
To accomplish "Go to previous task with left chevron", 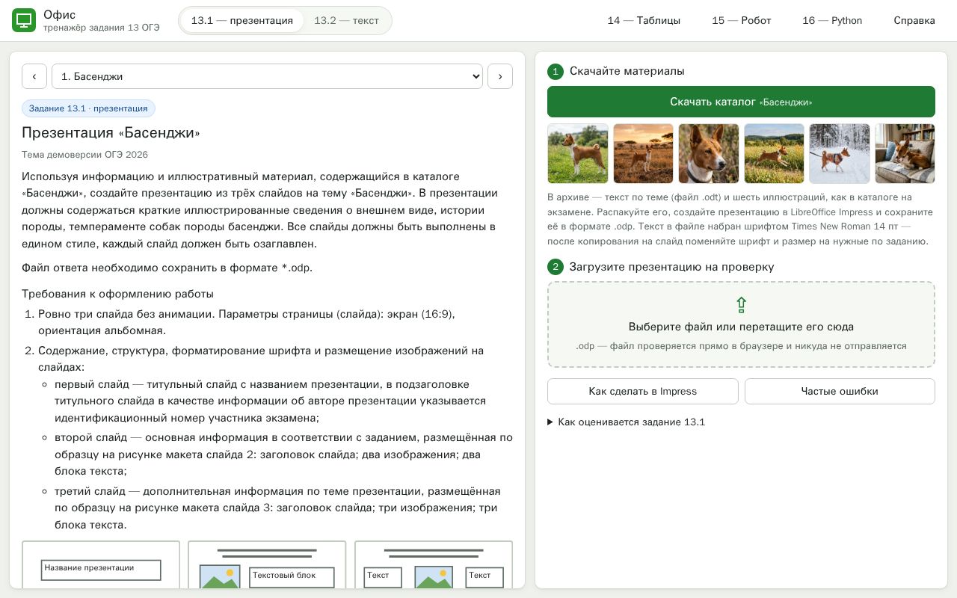I will click(x=34, y=76).
